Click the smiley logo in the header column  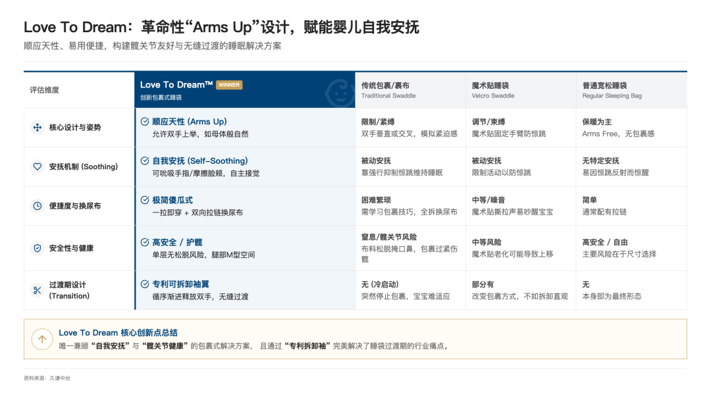(x=340, y=93)
